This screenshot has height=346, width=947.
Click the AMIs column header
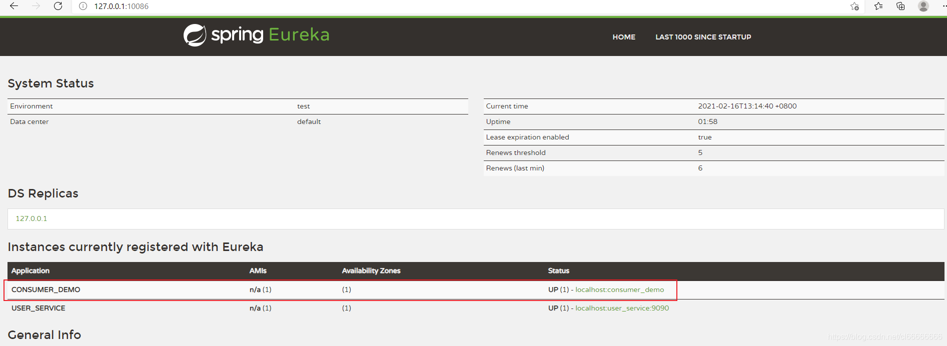coord(258,270)
